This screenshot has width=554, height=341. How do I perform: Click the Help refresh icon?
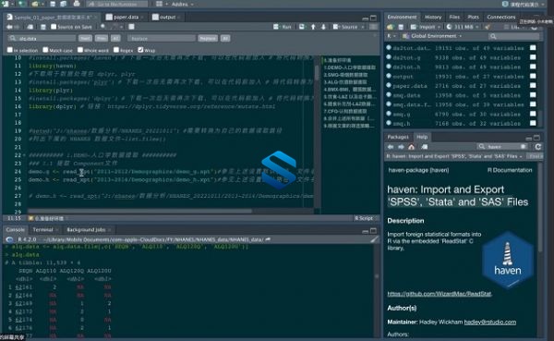538,147
